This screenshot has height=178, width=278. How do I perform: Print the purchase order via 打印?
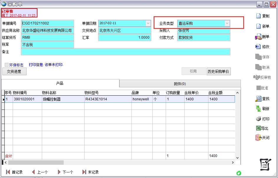[x=258, y=119]
